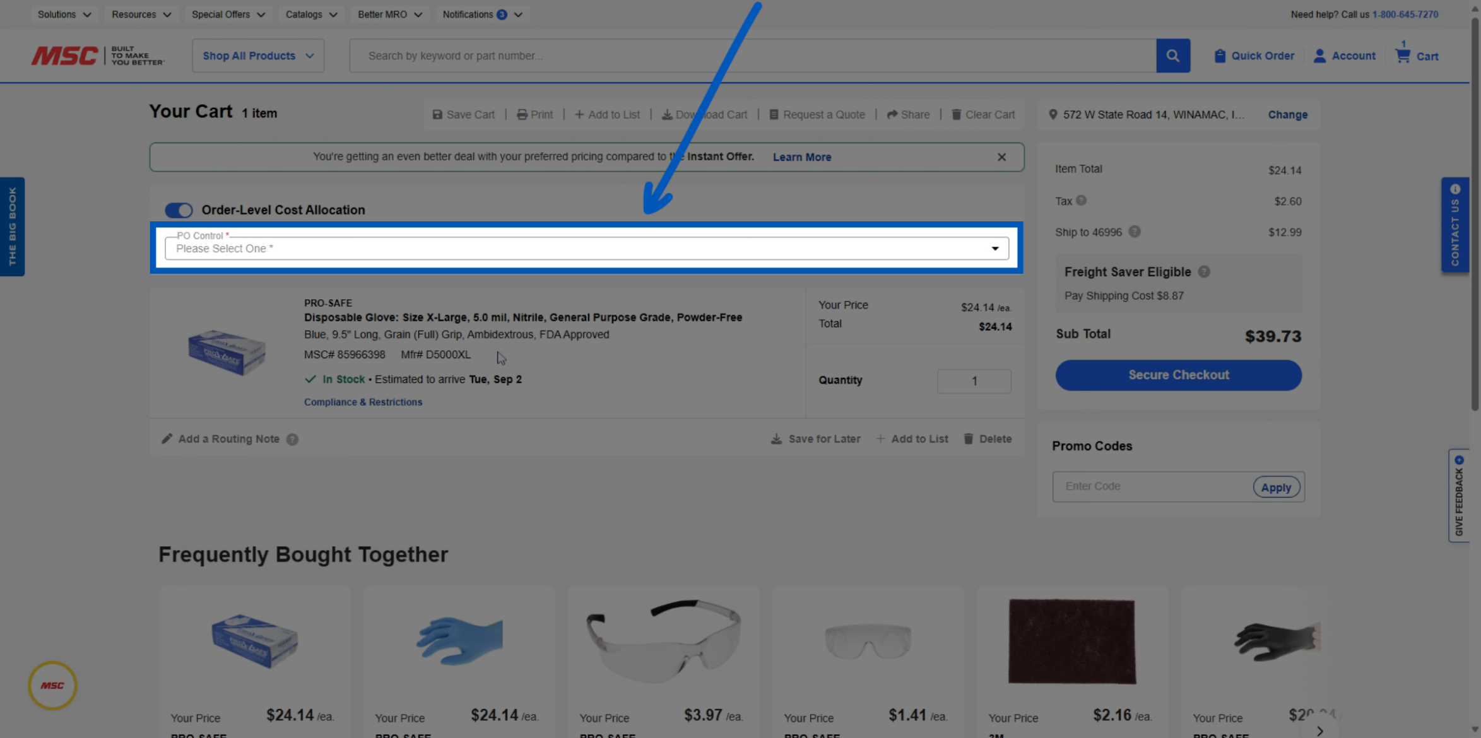This screenshot has height=738, width=1481.
Task: Click the Enter Code promo field
Action: pyautogui.click(x=1153, y=486)
